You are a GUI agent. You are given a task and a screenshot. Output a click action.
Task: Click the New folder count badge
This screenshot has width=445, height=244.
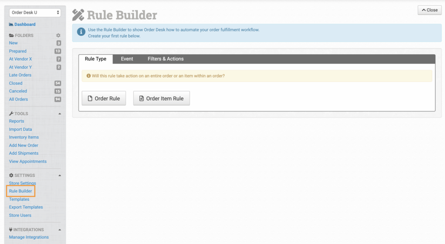click(58, 43)
